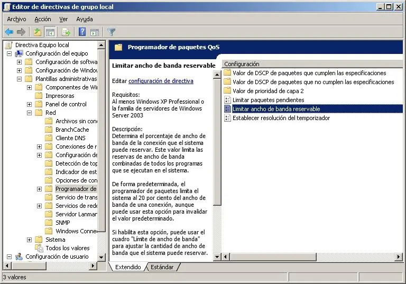Screen dimensions: 406x284
Task: Go up one level folder icon
Action: pos(38,32)
